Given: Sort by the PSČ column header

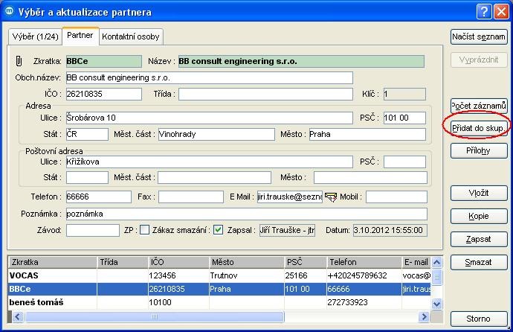Looking at the screenshot, I should (306, 262).
